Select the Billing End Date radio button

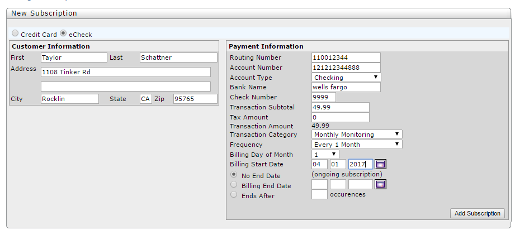pyautogui.click(x=234, y=185)
